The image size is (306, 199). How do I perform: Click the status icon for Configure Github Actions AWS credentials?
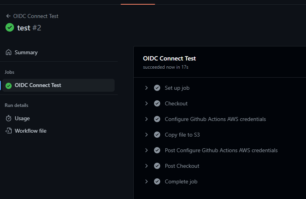157,119
